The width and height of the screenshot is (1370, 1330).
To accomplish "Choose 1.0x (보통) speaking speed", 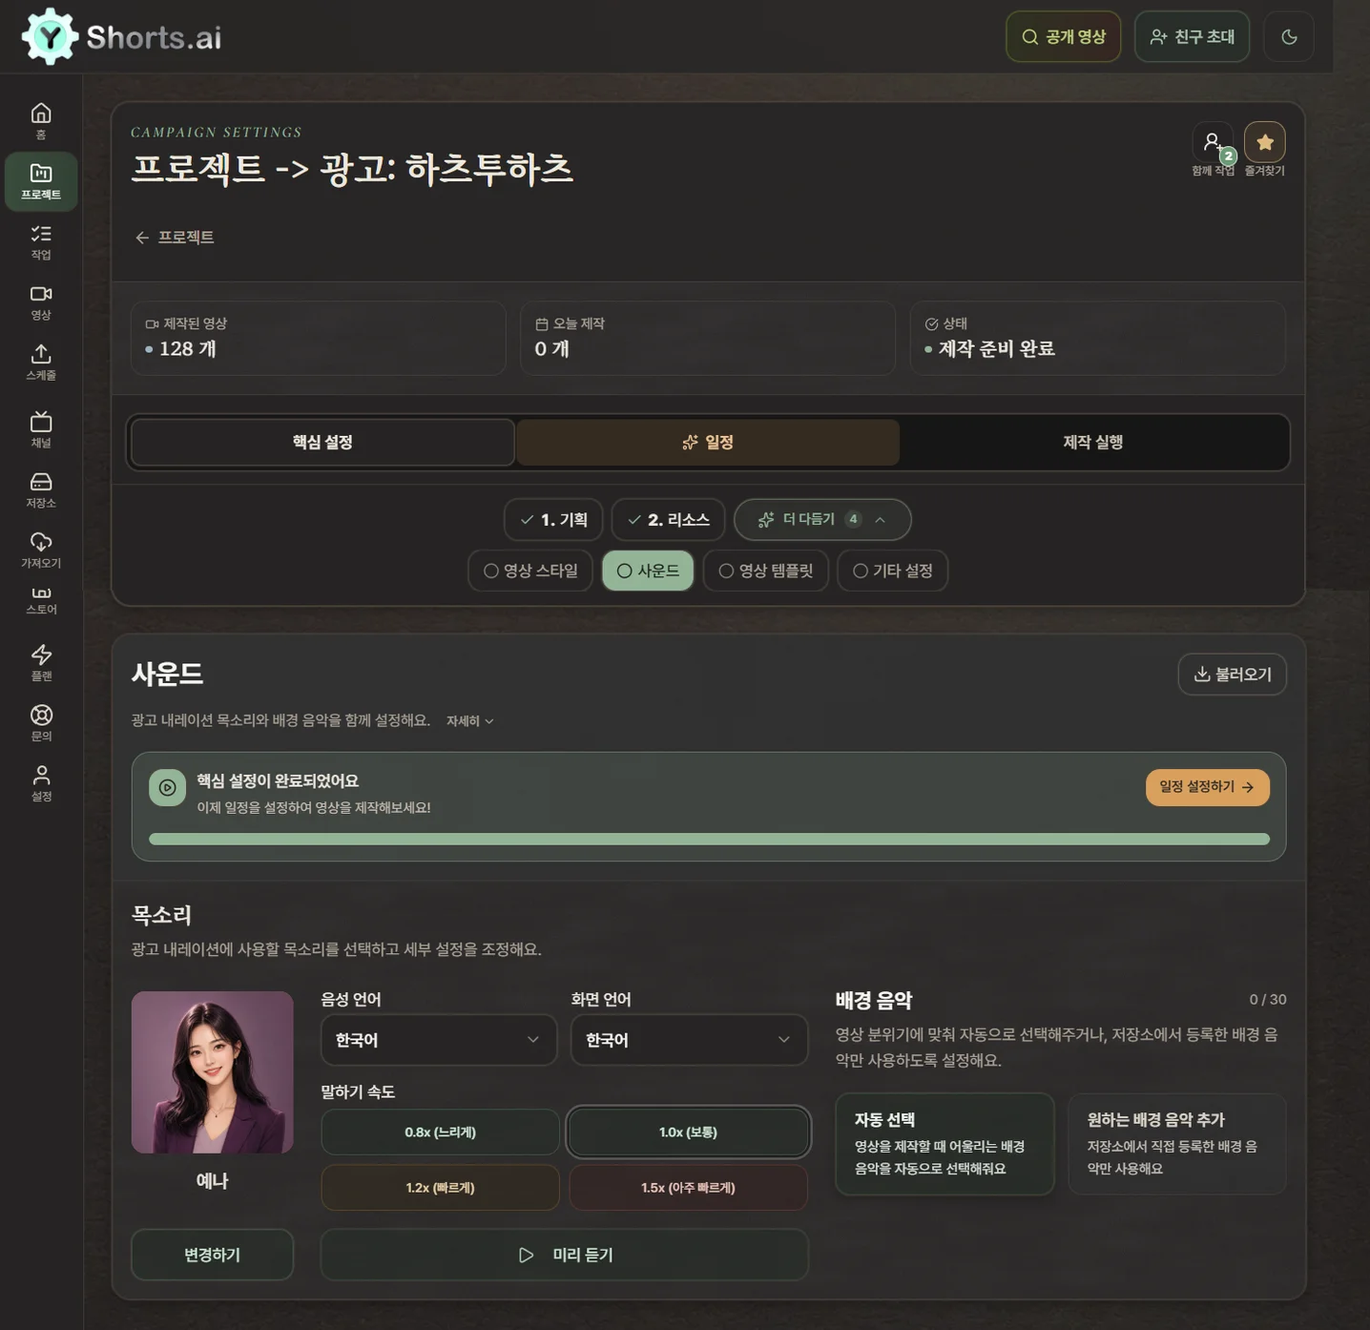I will click(688, 1132).
